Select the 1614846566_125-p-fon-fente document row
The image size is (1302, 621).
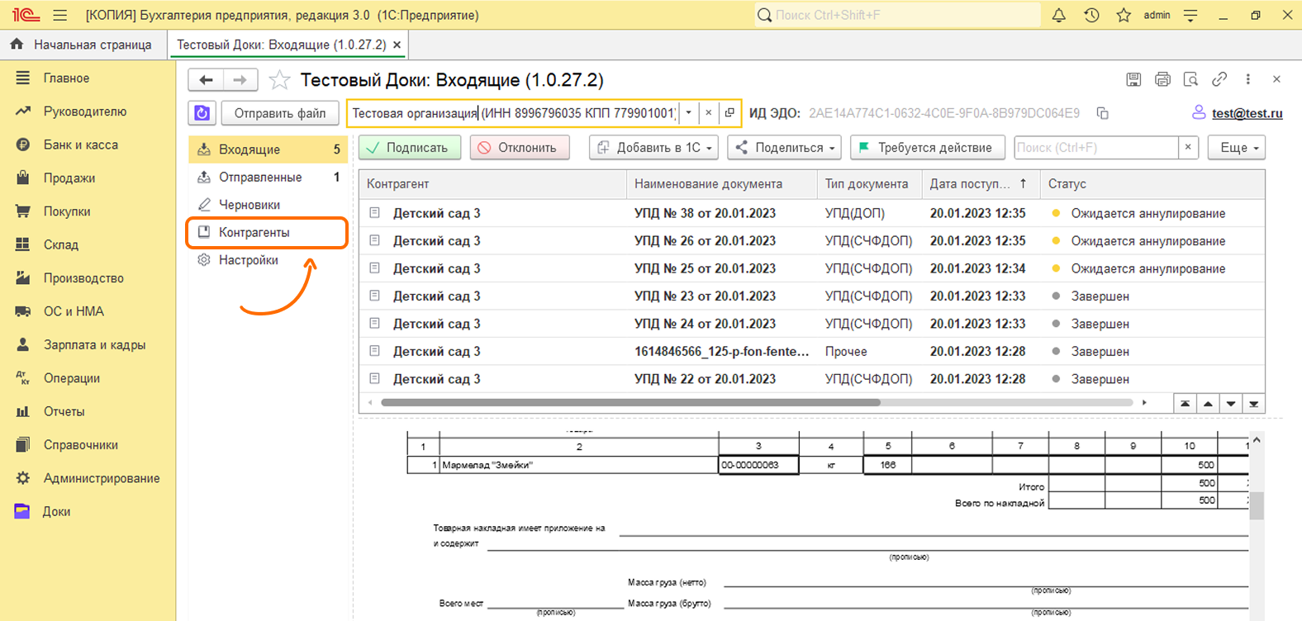811,351
